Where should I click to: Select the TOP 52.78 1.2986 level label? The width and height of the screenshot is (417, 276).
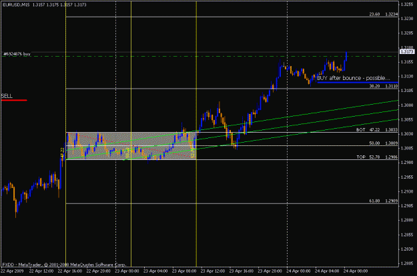pos(377,157)
